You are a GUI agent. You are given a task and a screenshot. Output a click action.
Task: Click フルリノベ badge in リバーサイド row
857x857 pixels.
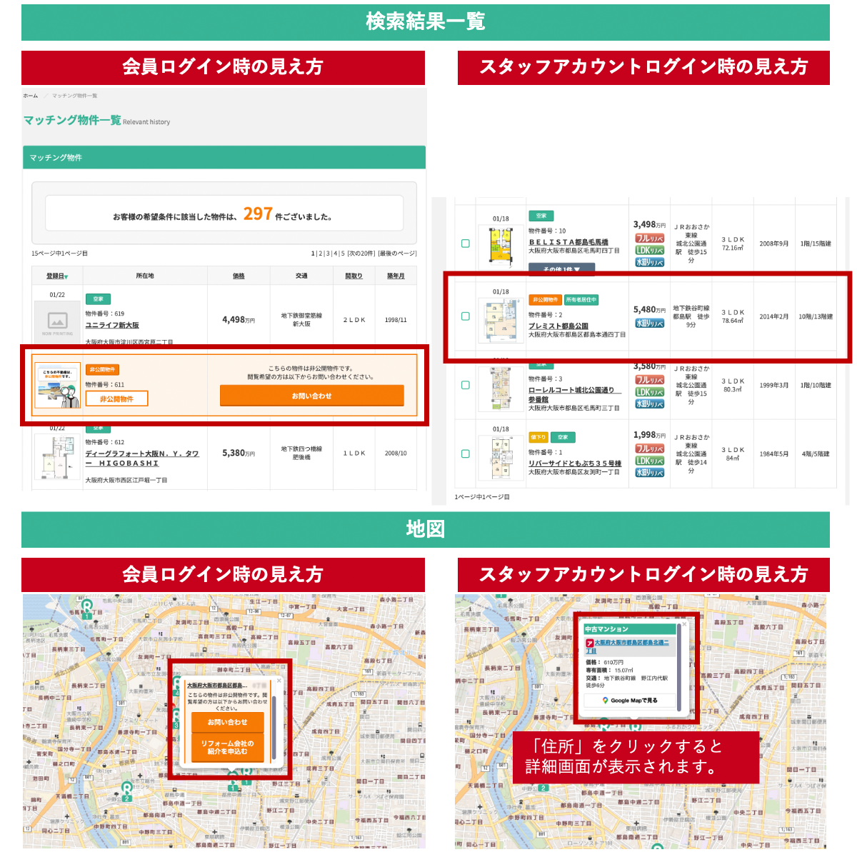click(650, 448)
